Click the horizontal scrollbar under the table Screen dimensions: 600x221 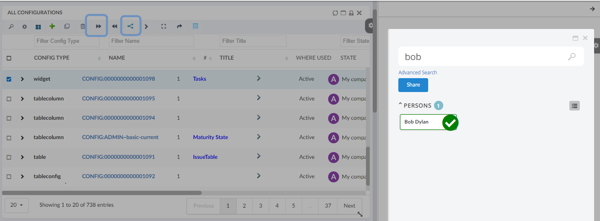pos(102,193)
